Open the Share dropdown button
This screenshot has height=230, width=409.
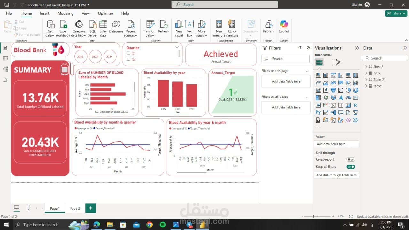pyautogui.click(x=396, y=13)
